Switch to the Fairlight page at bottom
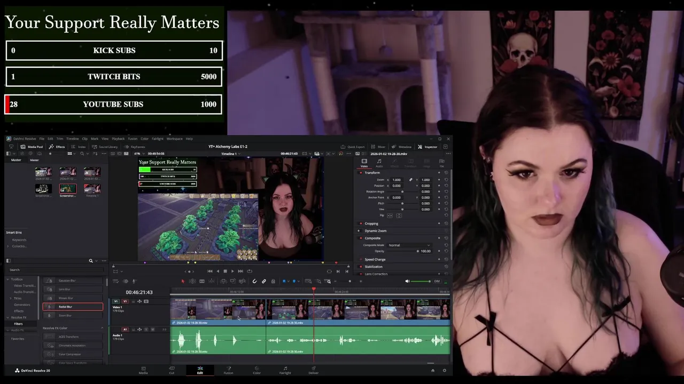Viewport: 684px width, 384px height. pos(285,370)
